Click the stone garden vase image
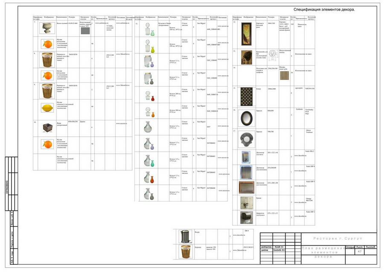This screenshot has width=384, height=272. (x=47, y=28)
